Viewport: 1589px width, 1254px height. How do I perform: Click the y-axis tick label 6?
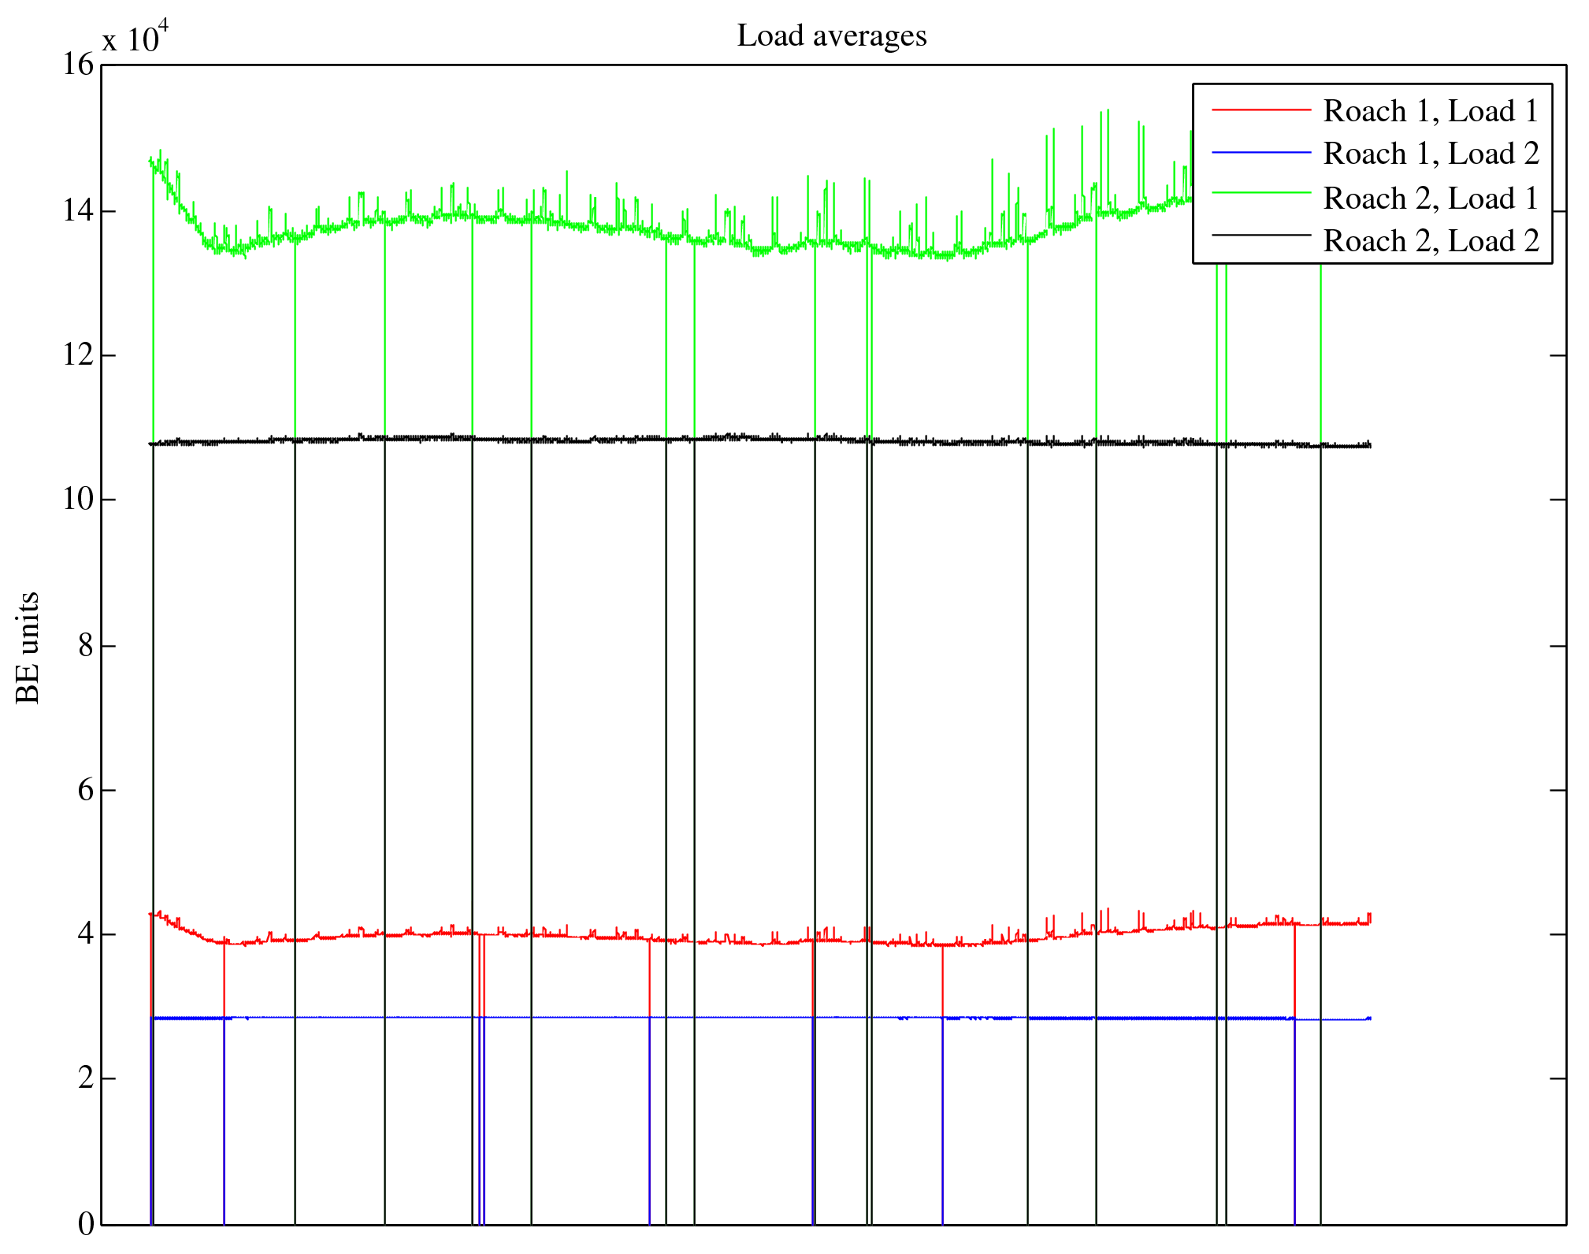click(x=85, y=790)
